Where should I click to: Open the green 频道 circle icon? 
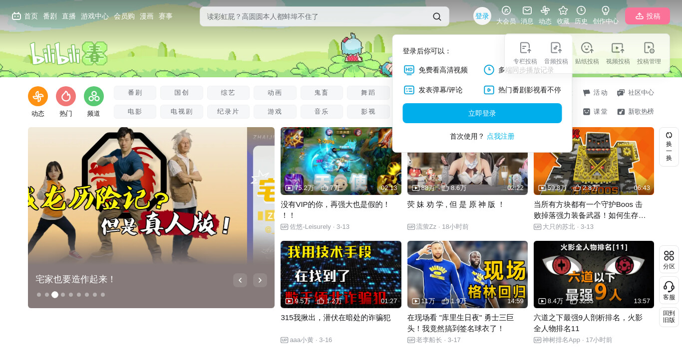point(94,96)
